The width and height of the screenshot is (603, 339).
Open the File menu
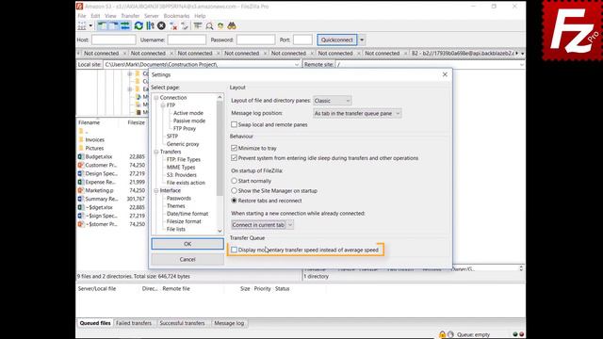coord(82,16)
